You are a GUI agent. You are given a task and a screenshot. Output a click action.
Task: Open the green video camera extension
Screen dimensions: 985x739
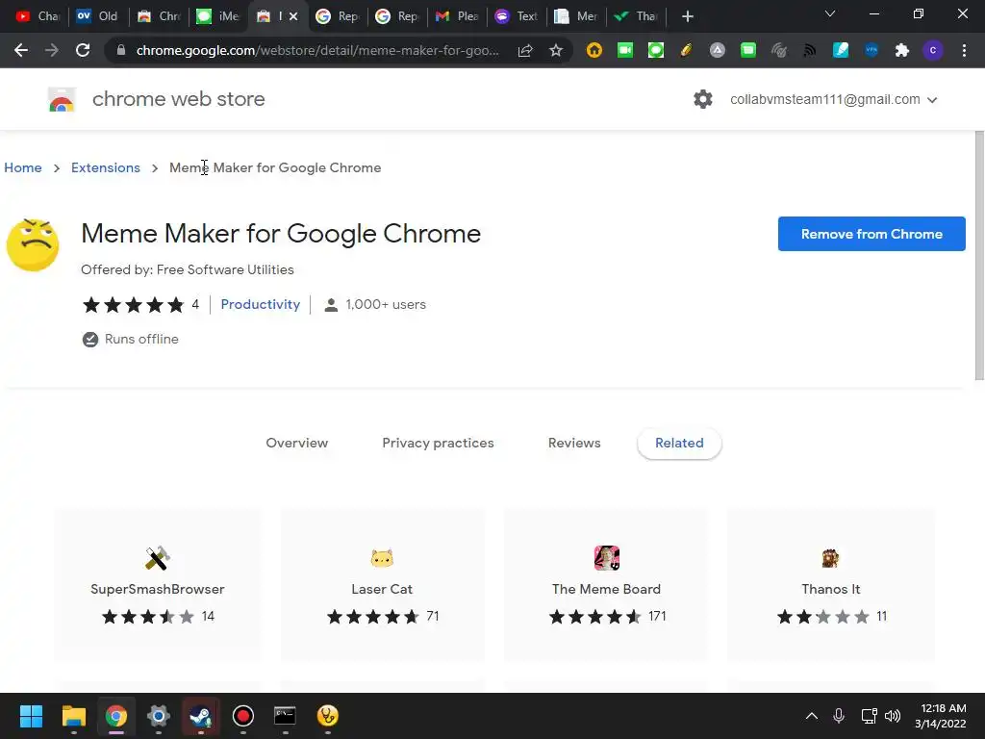[x=625, y=50]
